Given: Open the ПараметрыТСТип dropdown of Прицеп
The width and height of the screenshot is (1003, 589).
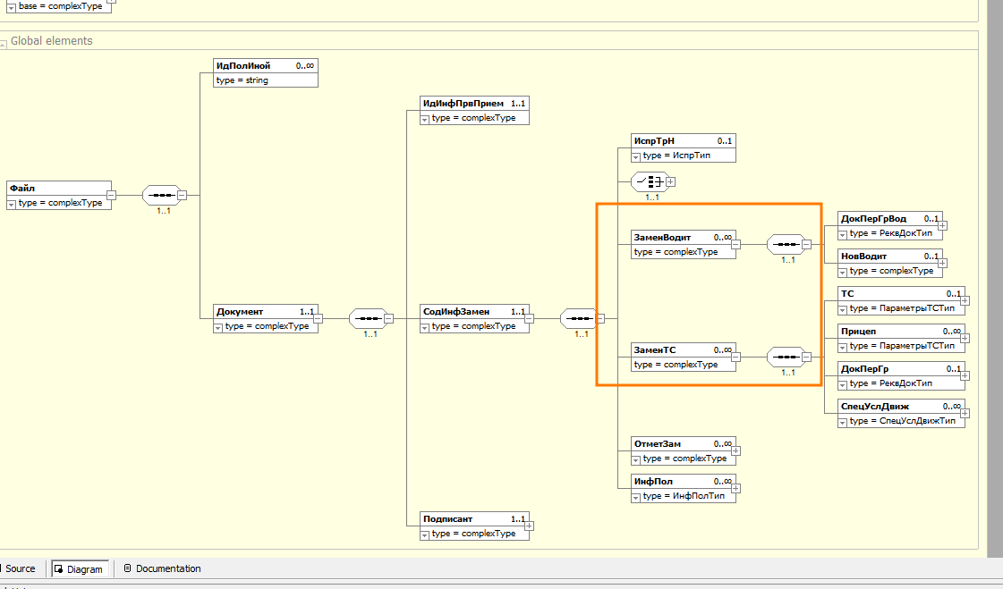Looking at the screenshot, I should coord(843,348).
